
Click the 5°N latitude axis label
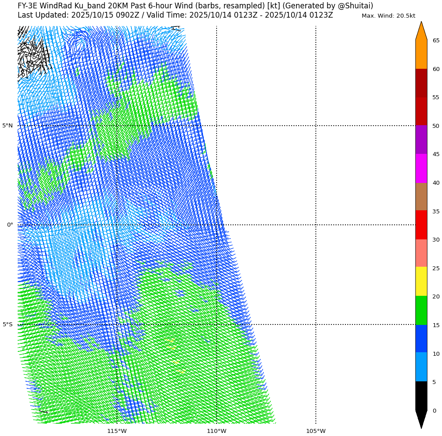click(7, 126)
